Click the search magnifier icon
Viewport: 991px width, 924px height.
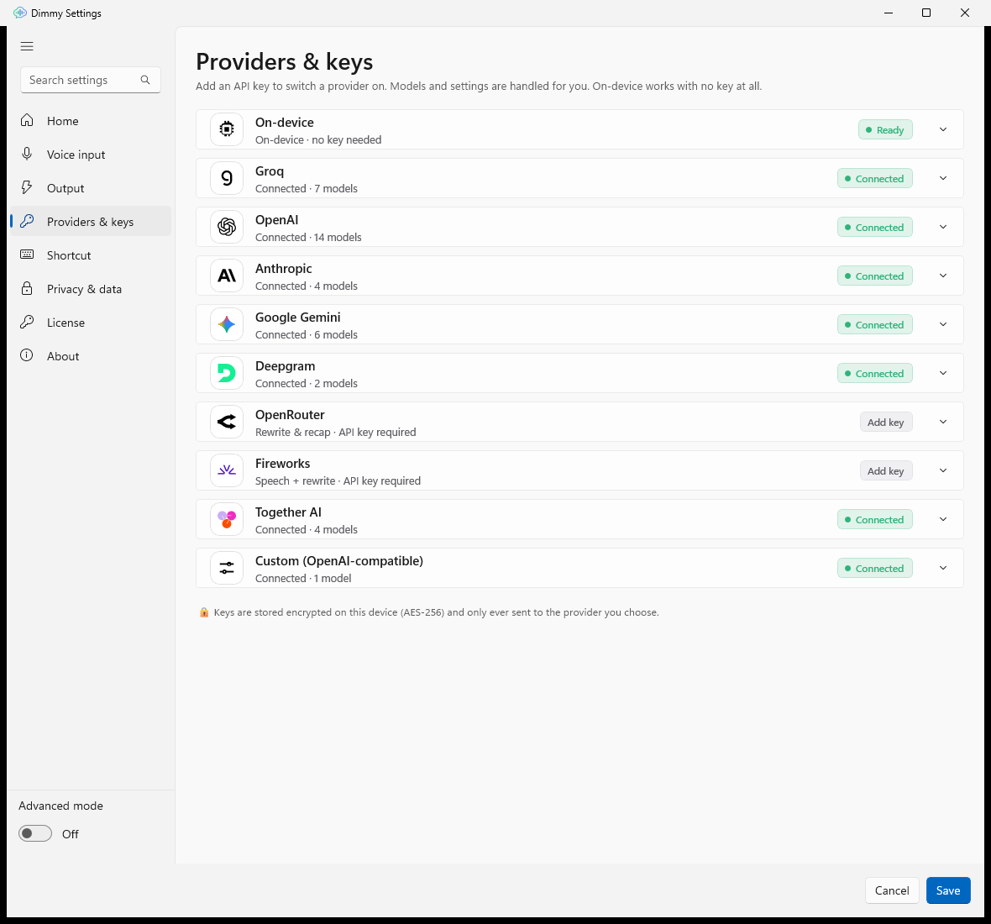point(145,80)
